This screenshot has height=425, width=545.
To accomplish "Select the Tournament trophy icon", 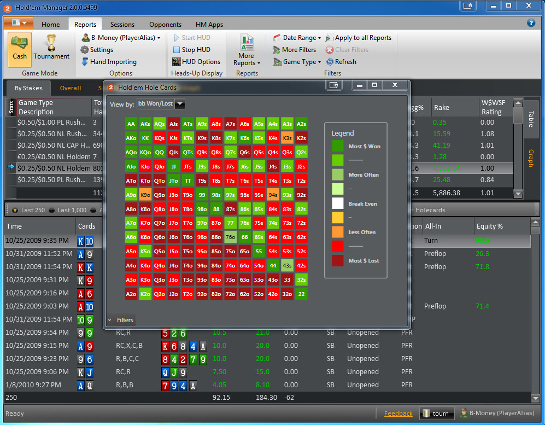I will coord(51,43).
